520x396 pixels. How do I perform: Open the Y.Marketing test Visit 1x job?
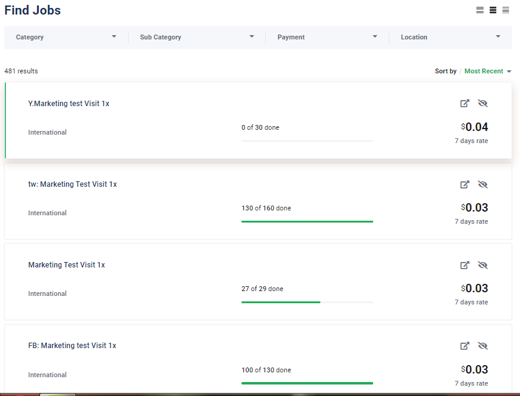coord(69,104)
